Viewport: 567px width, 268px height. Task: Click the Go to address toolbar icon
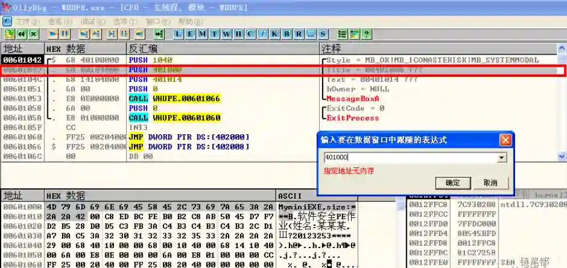(x=159, y=34)
